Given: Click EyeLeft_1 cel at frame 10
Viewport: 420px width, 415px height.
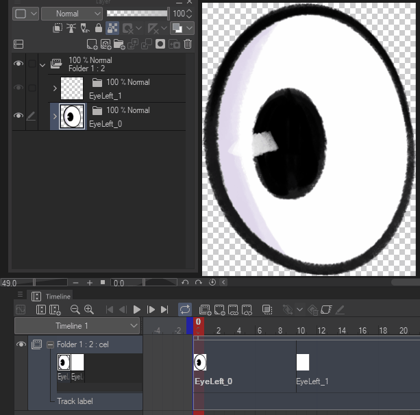Looking at the screenshot, I should pyautogui.click(x=303, y=362).
